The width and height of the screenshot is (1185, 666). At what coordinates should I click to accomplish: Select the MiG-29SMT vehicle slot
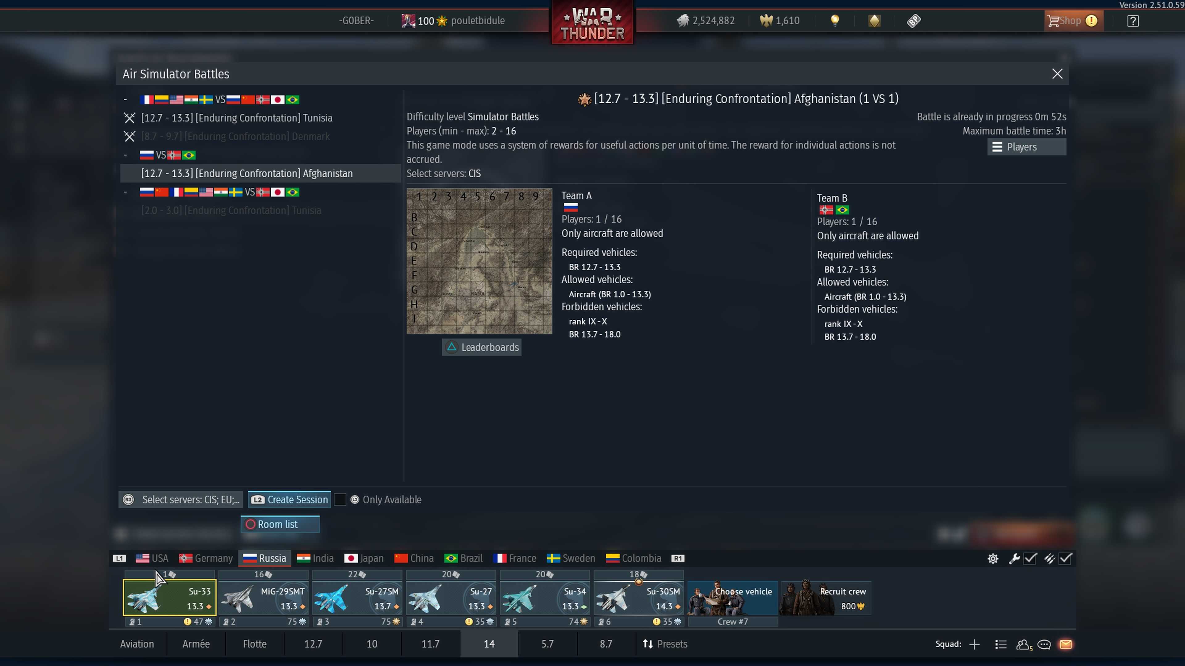263,598
